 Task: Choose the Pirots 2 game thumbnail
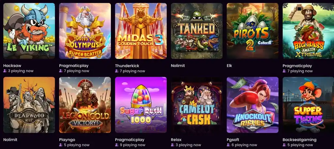[253, 31]
